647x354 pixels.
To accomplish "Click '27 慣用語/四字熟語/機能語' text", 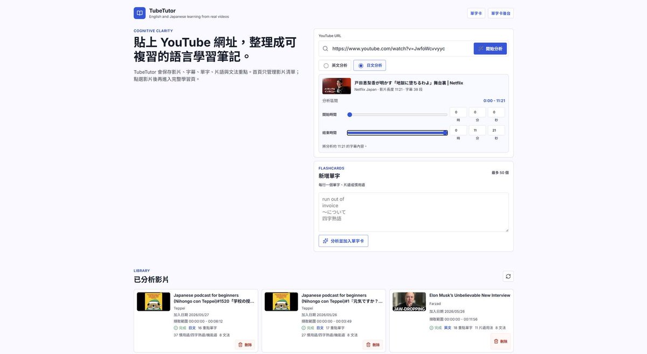I will [323, 335].
